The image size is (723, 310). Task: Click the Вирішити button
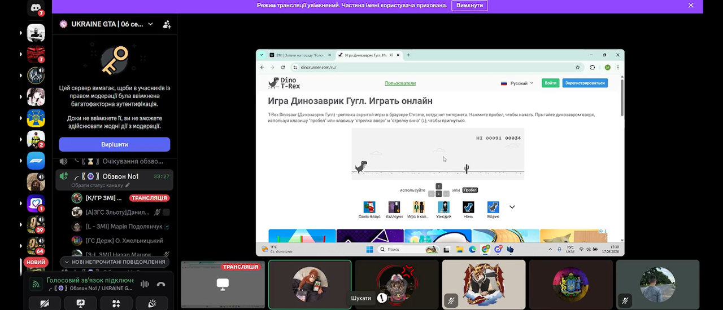[115, 144]
